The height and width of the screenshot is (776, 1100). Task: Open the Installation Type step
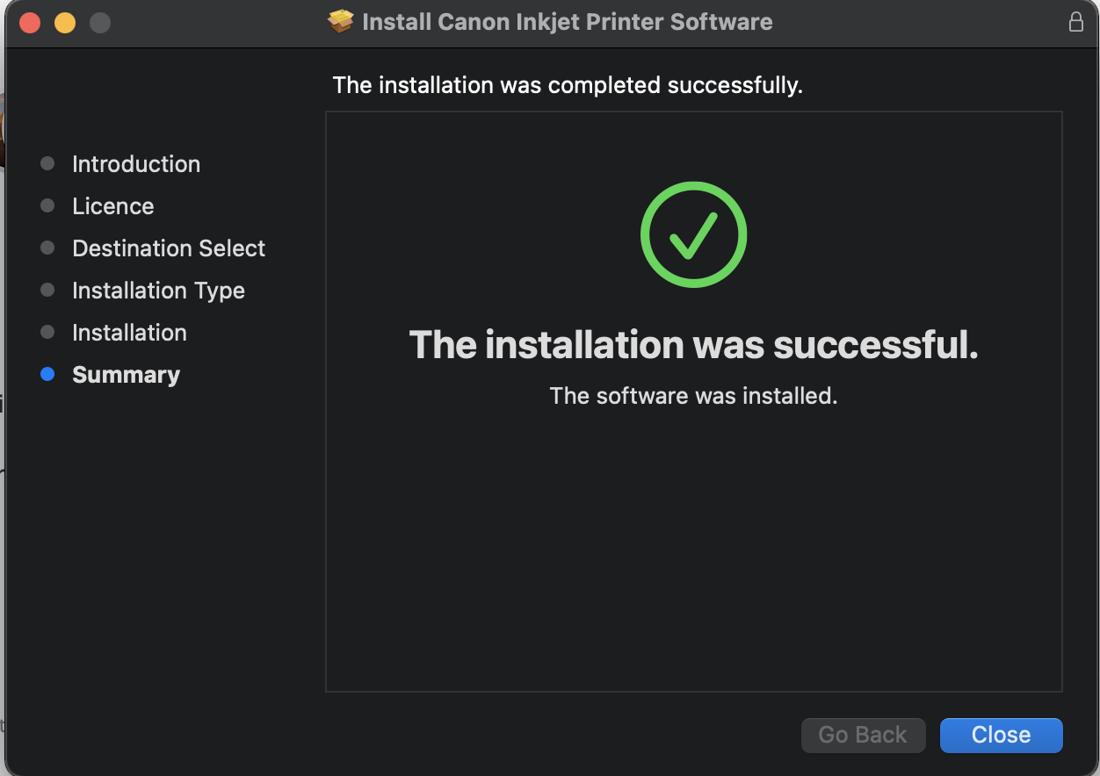[158, 291]
